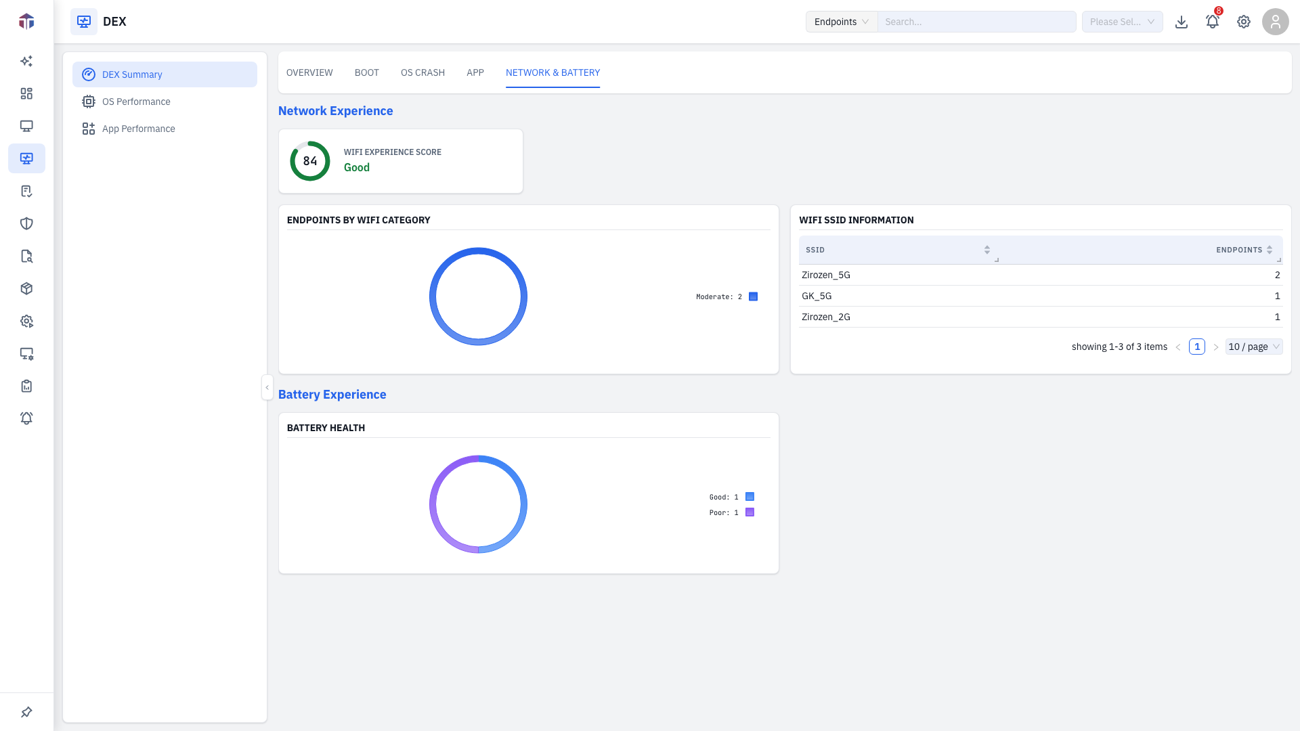Viewport: 1300px width, 731px height.
Task: Open App Performance in side menu
Action: coord(165,129)
